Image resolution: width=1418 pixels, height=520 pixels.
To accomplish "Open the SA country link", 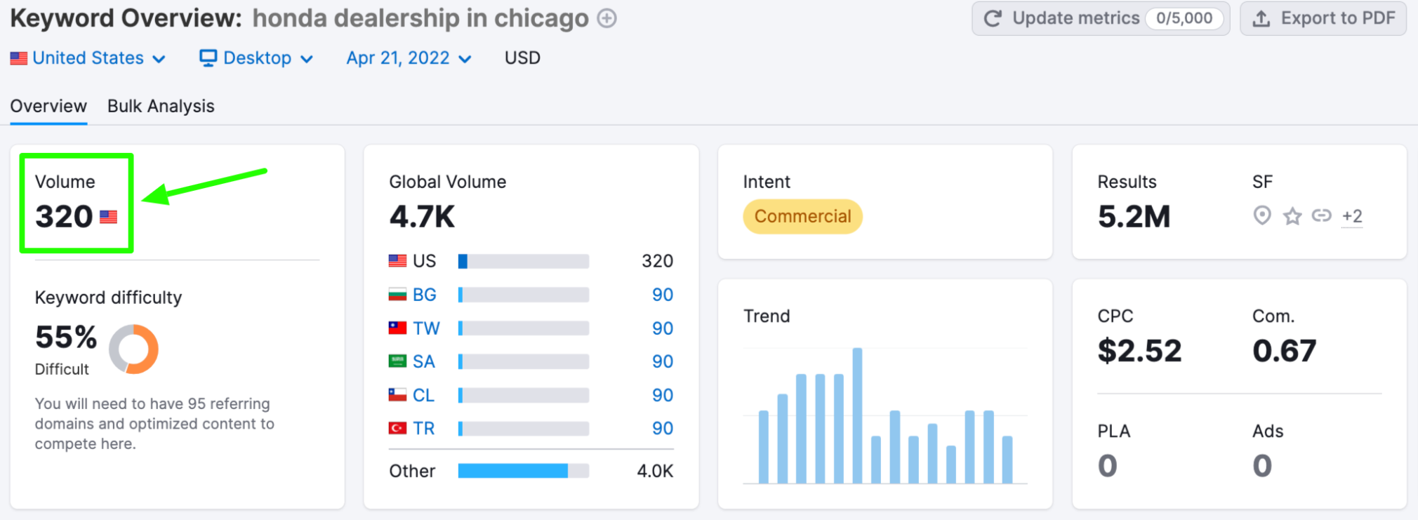I will click(424, 361).
